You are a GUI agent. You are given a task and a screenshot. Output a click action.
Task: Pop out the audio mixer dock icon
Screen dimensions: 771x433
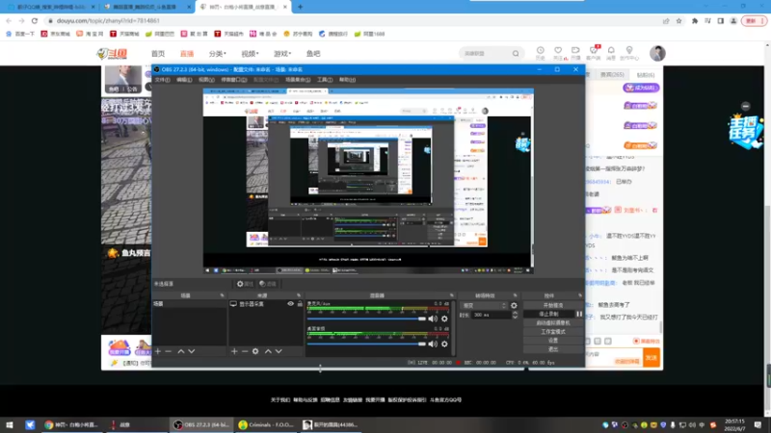pos(451,295)
